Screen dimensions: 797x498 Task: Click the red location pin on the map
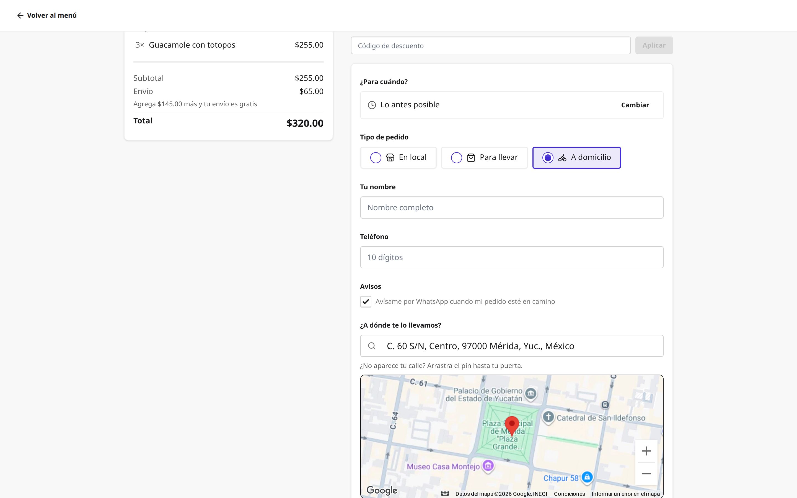pyautogui.click(x=512, y=426)
